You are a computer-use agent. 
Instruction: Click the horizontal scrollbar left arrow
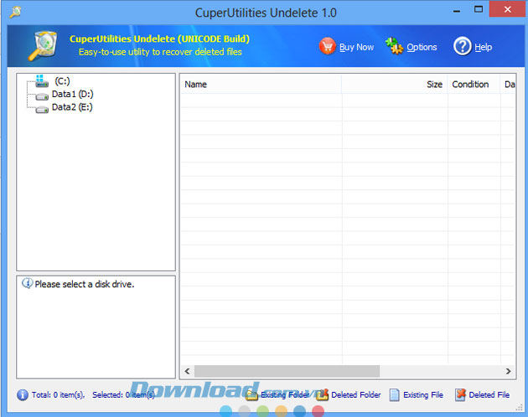pos(187,371)
